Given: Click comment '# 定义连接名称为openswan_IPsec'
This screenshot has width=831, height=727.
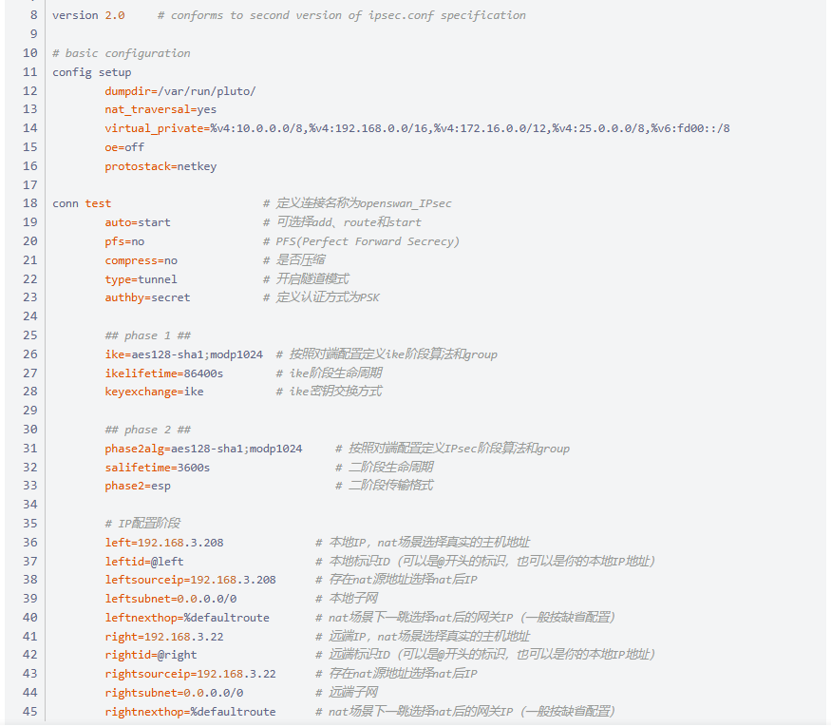Looking at the screenshot, I should coord(357,203).
